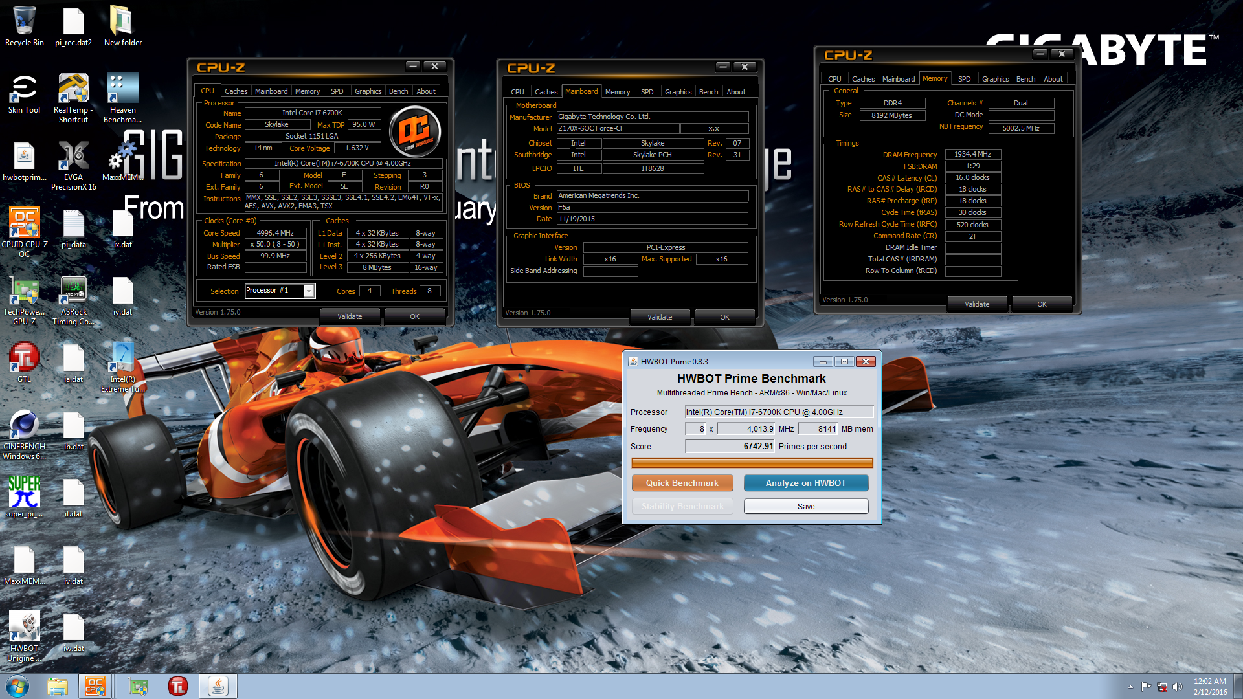Open the Windows Start orb
This screenshot has width=1243, height=699.
point(17,686)
